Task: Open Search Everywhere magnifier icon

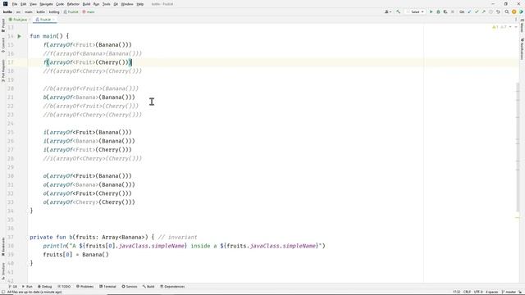Action: point(507,12)
